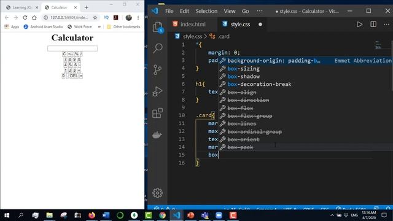Close the unsaved style.css tab dot

[x=260, y=25]
